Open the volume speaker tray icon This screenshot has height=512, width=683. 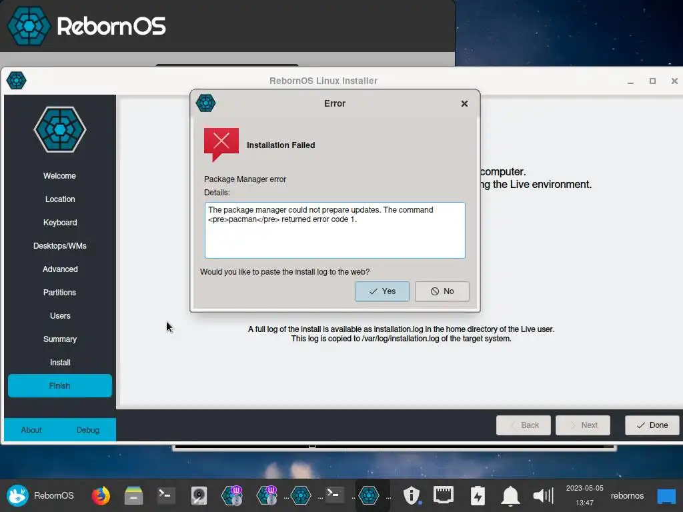coord(543,496)
